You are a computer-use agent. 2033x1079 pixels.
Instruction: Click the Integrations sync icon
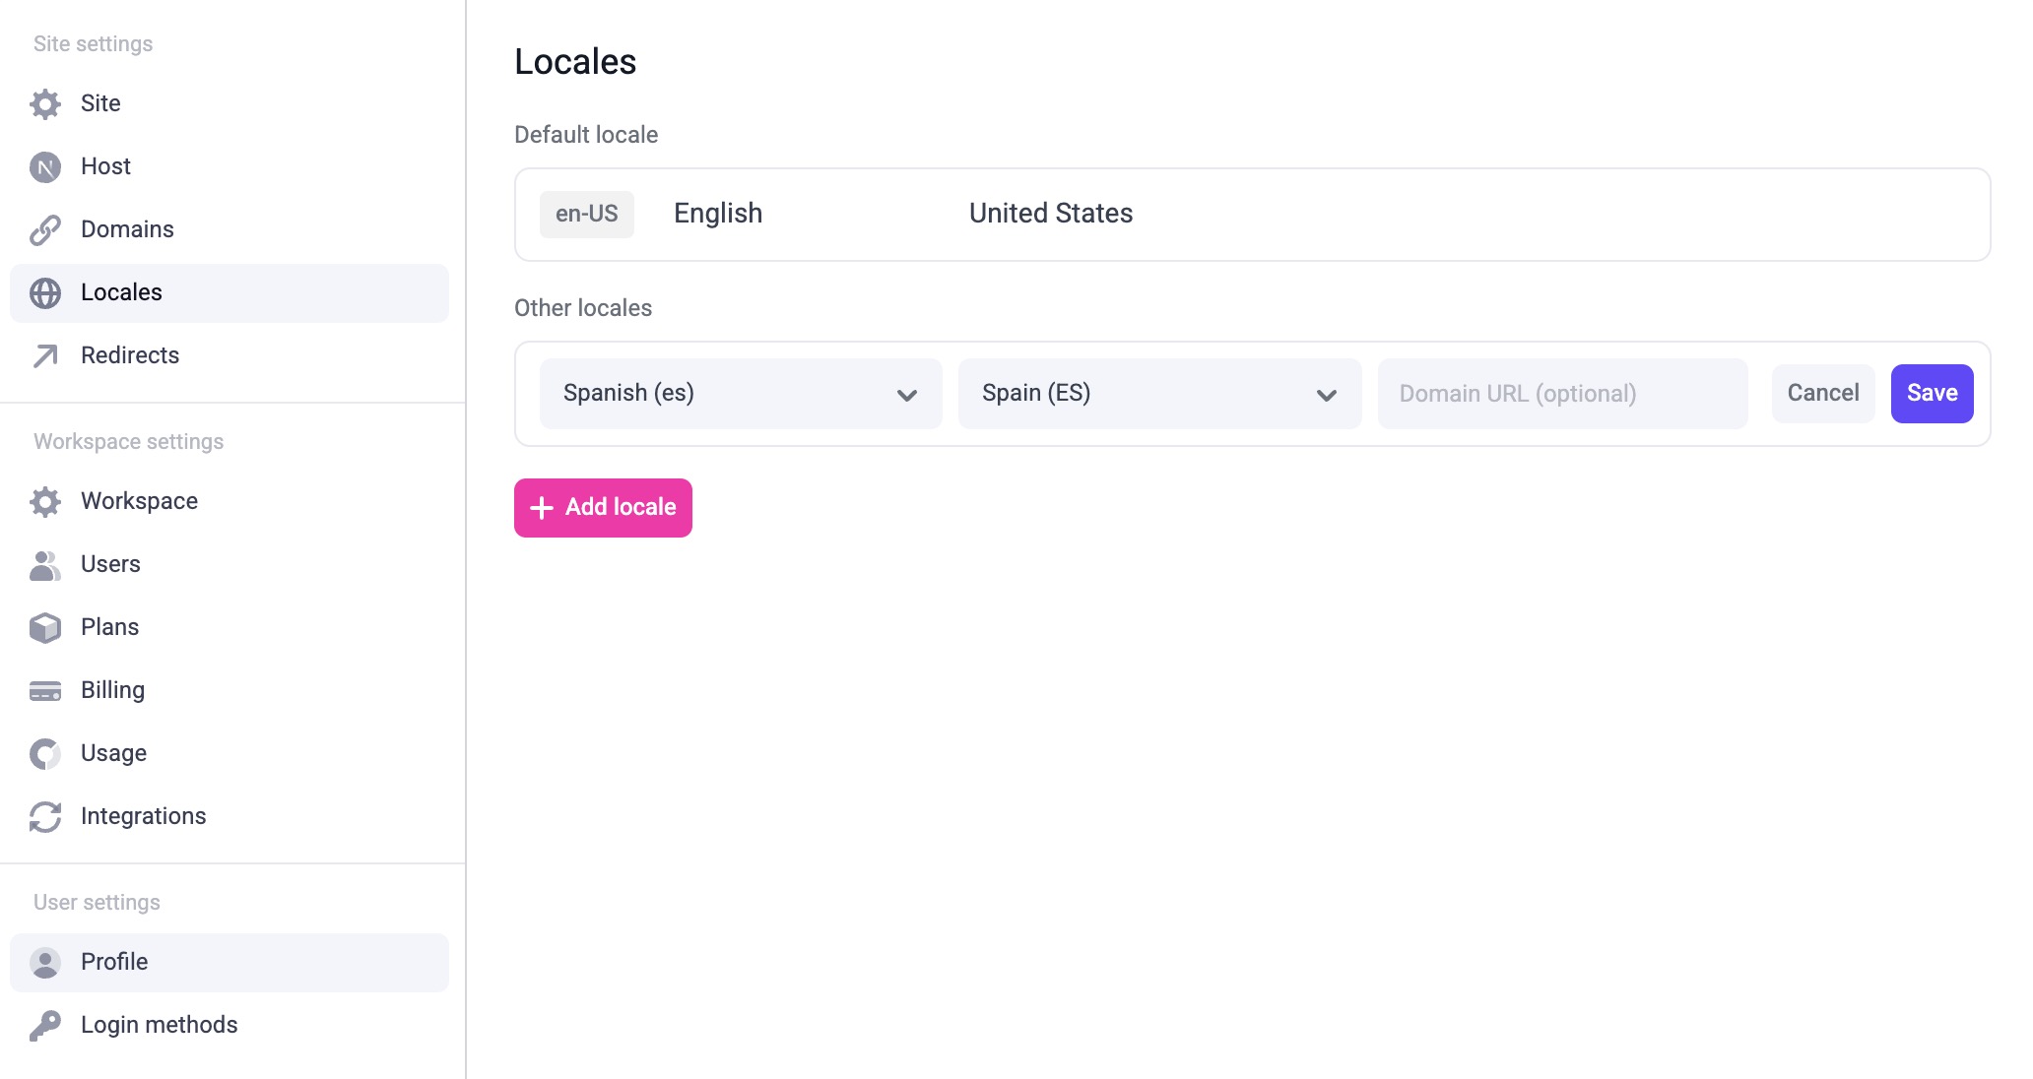tap(45, 816)
